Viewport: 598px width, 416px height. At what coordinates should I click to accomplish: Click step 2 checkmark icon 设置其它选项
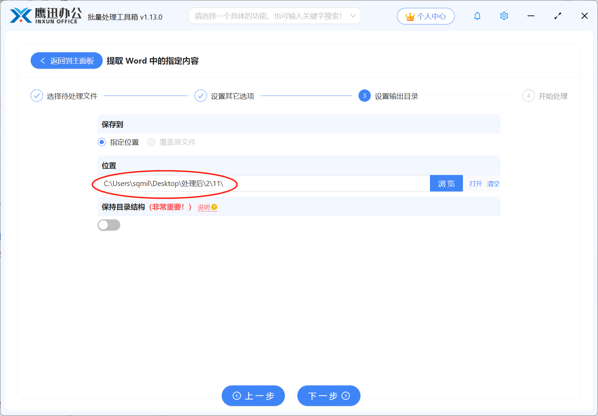point(201,96)
